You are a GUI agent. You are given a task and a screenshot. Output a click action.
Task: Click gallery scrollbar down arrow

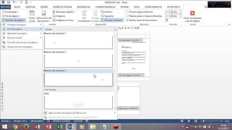pyautogui.click(x=115, y=109)
